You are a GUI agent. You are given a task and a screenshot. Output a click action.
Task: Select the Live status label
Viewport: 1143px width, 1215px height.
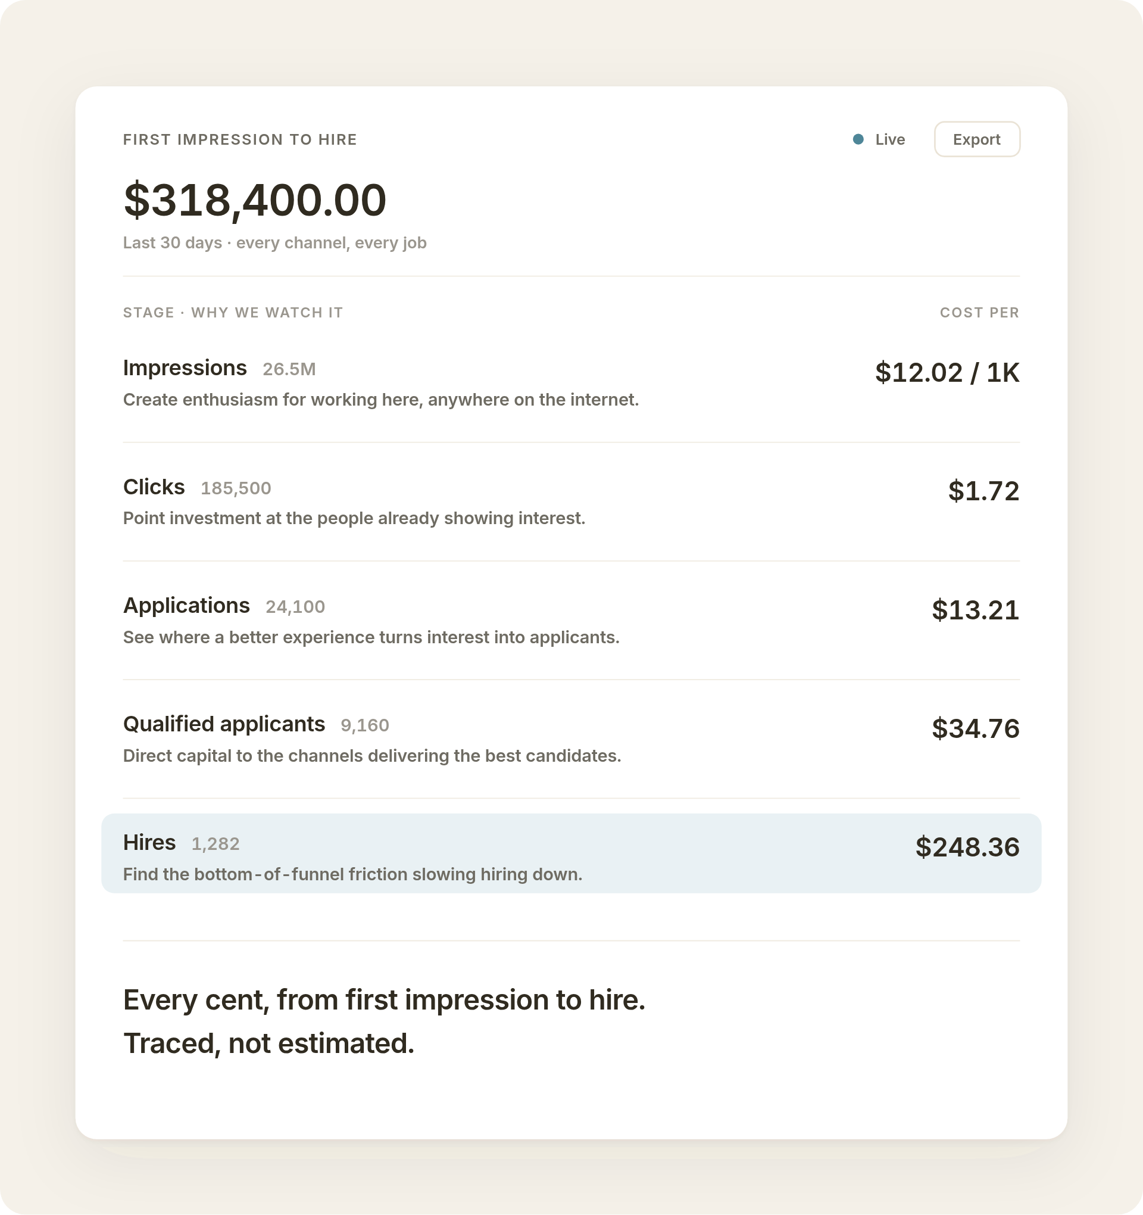889,139
